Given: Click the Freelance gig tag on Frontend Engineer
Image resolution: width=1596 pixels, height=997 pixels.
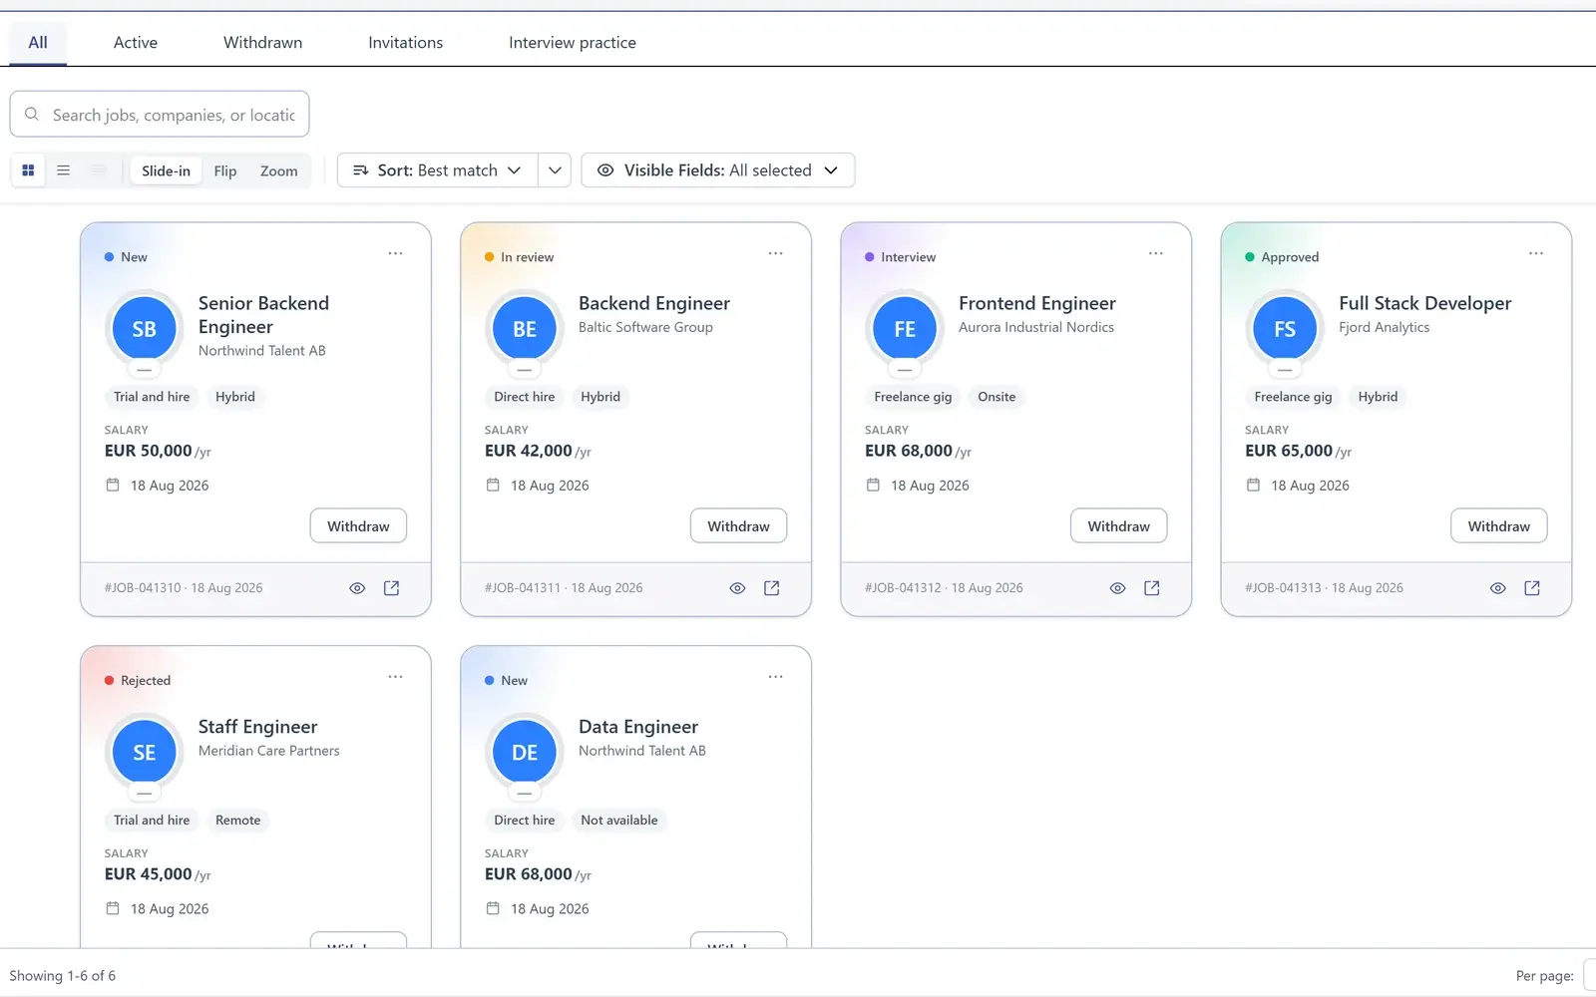Looking at the screenshot, I should 913,397.
